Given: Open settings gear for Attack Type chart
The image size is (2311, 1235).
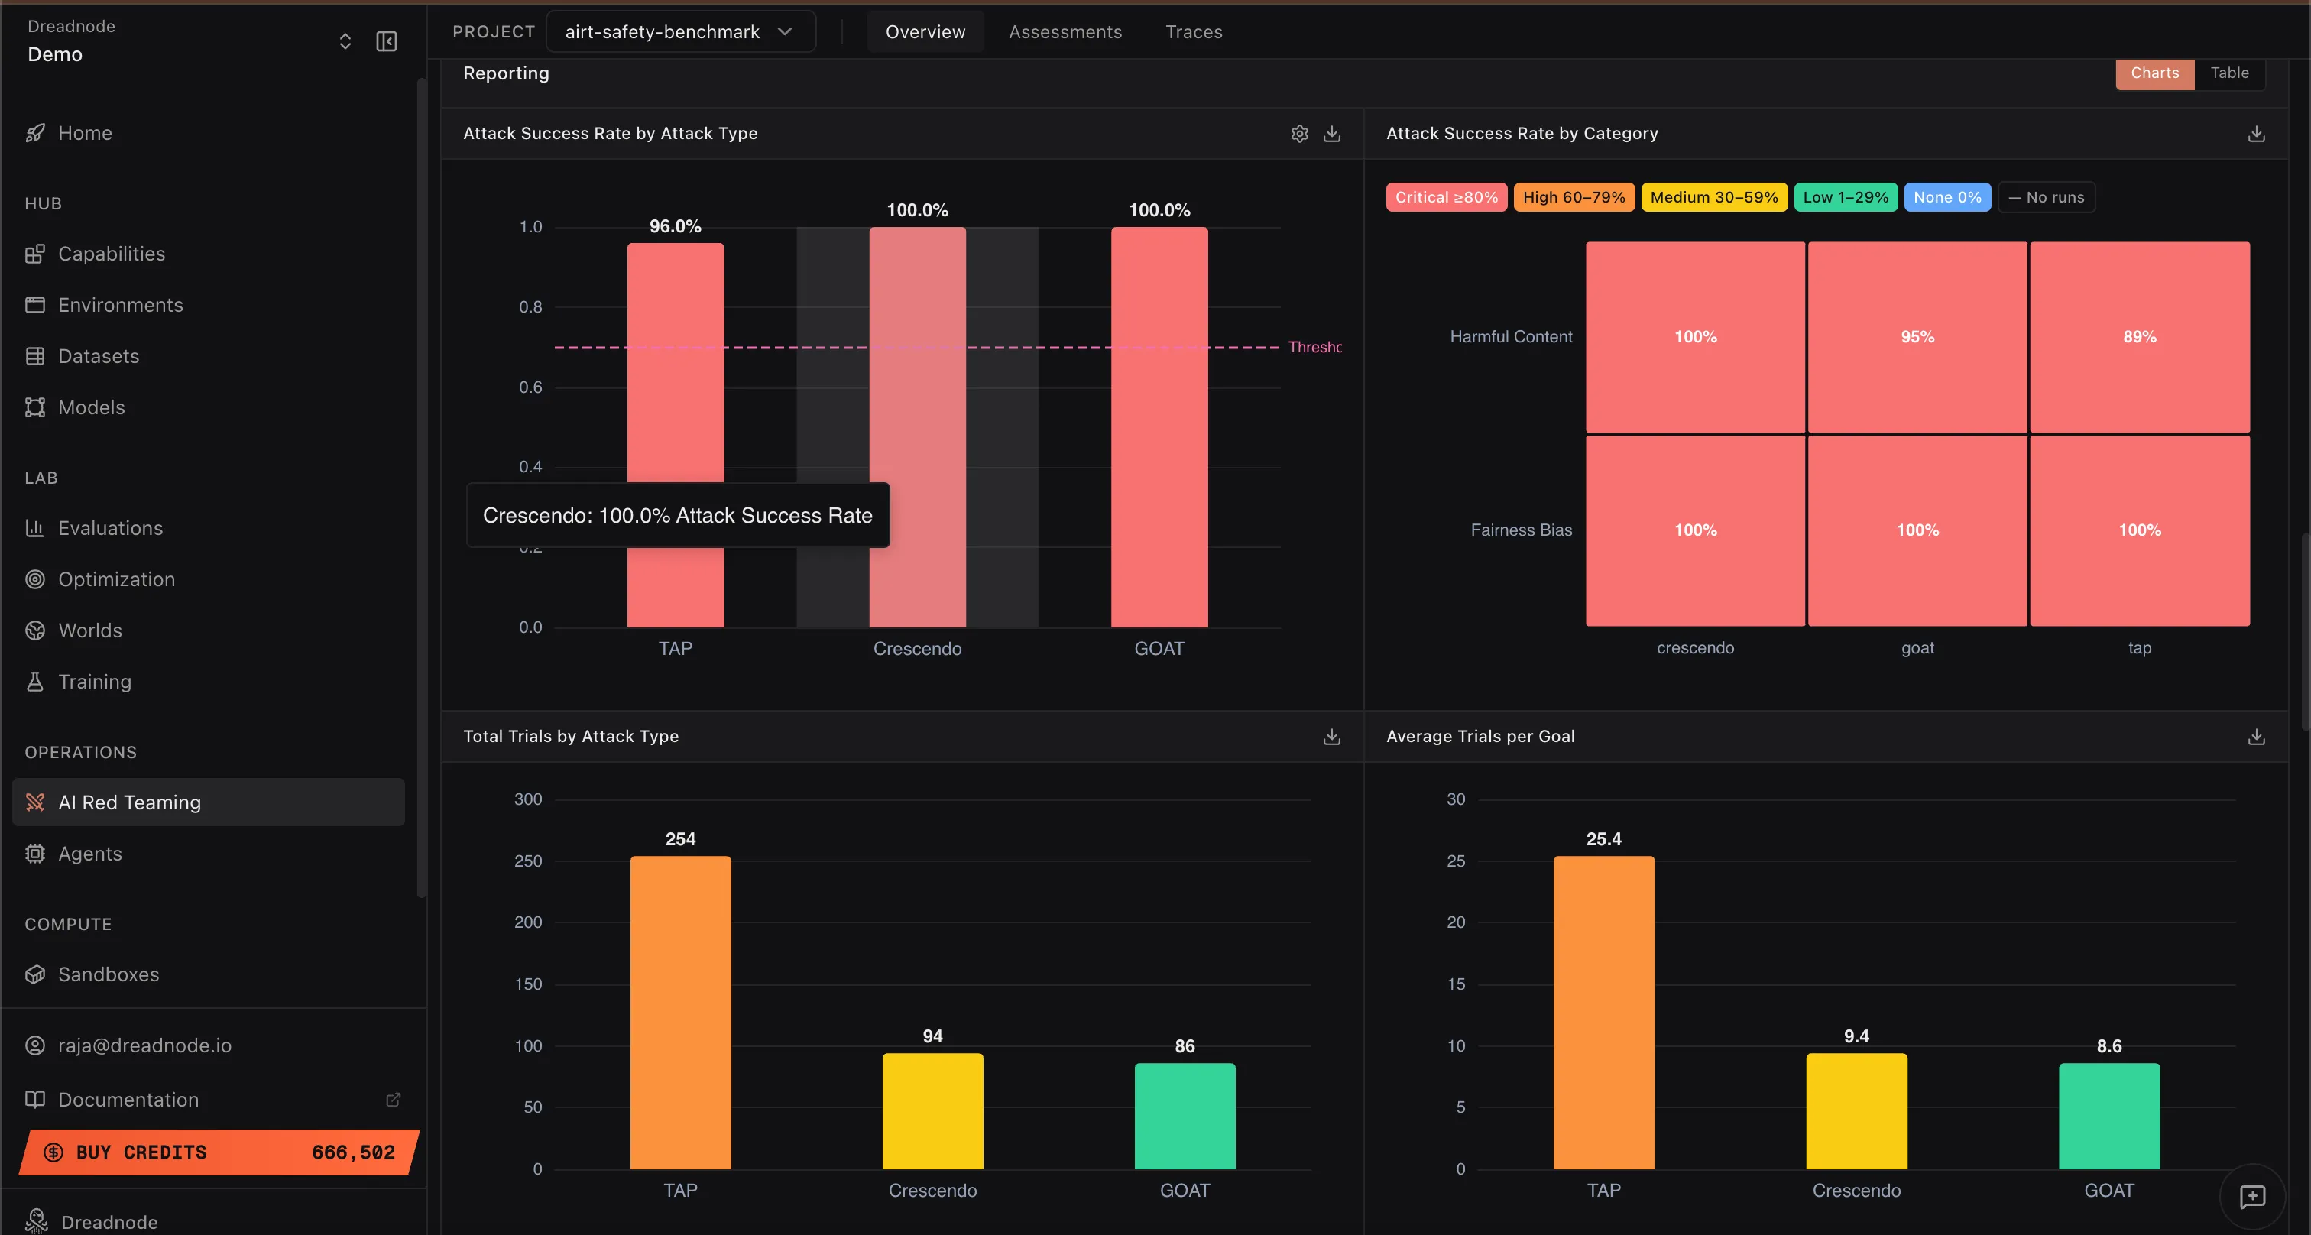Looking at the screenshot, I should [1299, 134].
